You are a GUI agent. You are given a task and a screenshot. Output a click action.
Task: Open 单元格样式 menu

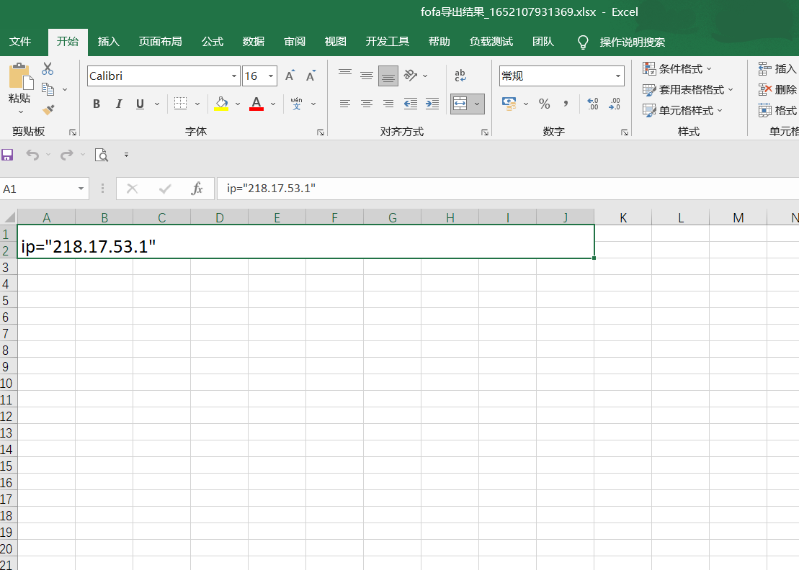point(682,110)
